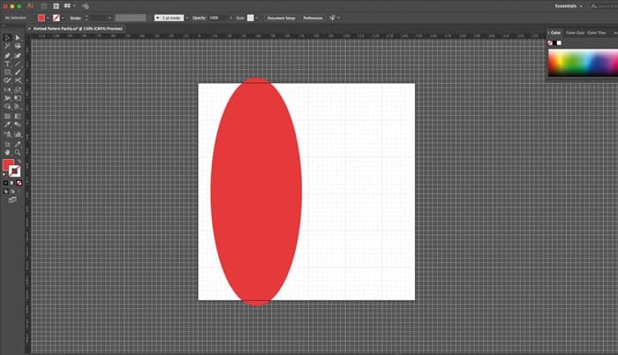Open the align-to options dropdown in control bar
618x355 pixels.
338,18
